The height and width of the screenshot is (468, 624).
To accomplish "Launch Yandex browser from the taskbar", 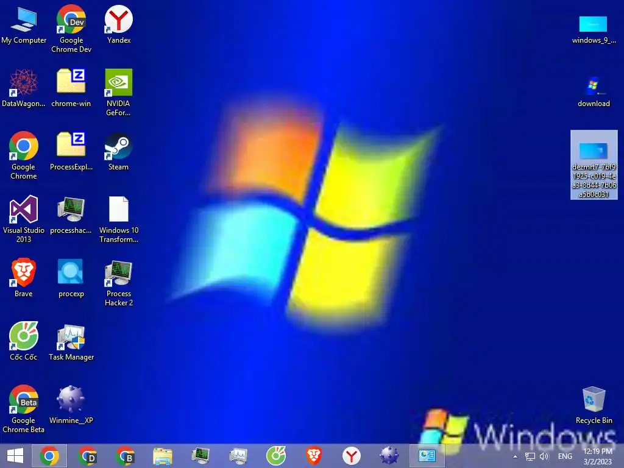I will point(352,456).
